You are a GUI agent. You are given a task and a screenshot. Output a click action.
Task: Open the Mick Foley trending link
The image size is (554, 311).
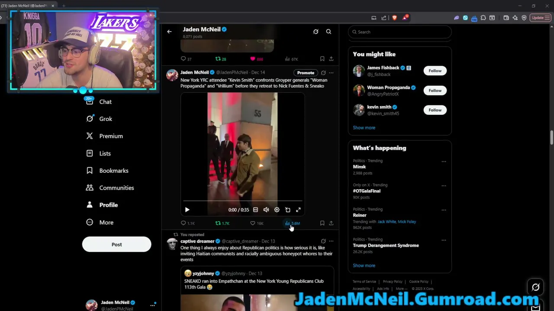click(x=407, y=222)
